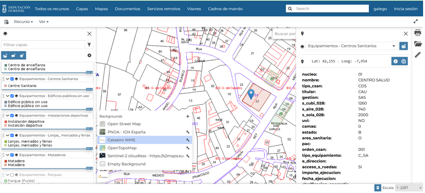Collapse the Equipamientos - Mataderos layer legend
The width and height of the screenshot is (425, 193).
point(8,155)
